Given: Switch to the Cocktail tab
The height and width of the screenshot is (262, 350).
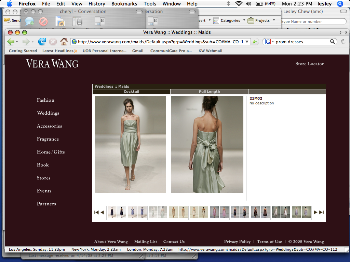Looking at the screenshot, I should [x=131, y=91].
